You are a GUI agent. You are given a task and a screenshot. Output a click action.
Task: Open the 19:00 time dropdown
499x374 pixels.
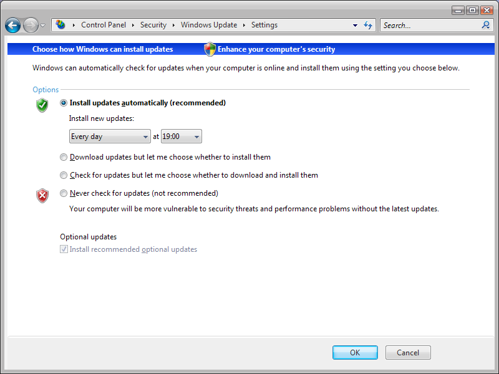182,137
